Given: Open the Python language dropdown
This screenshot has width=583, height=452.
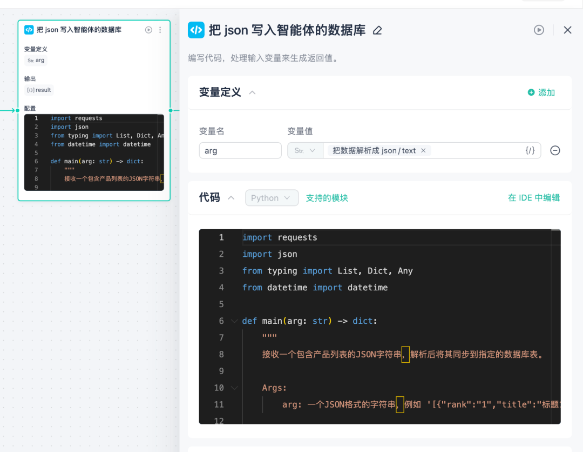Looking at the screenshot, I should point(272,198).
